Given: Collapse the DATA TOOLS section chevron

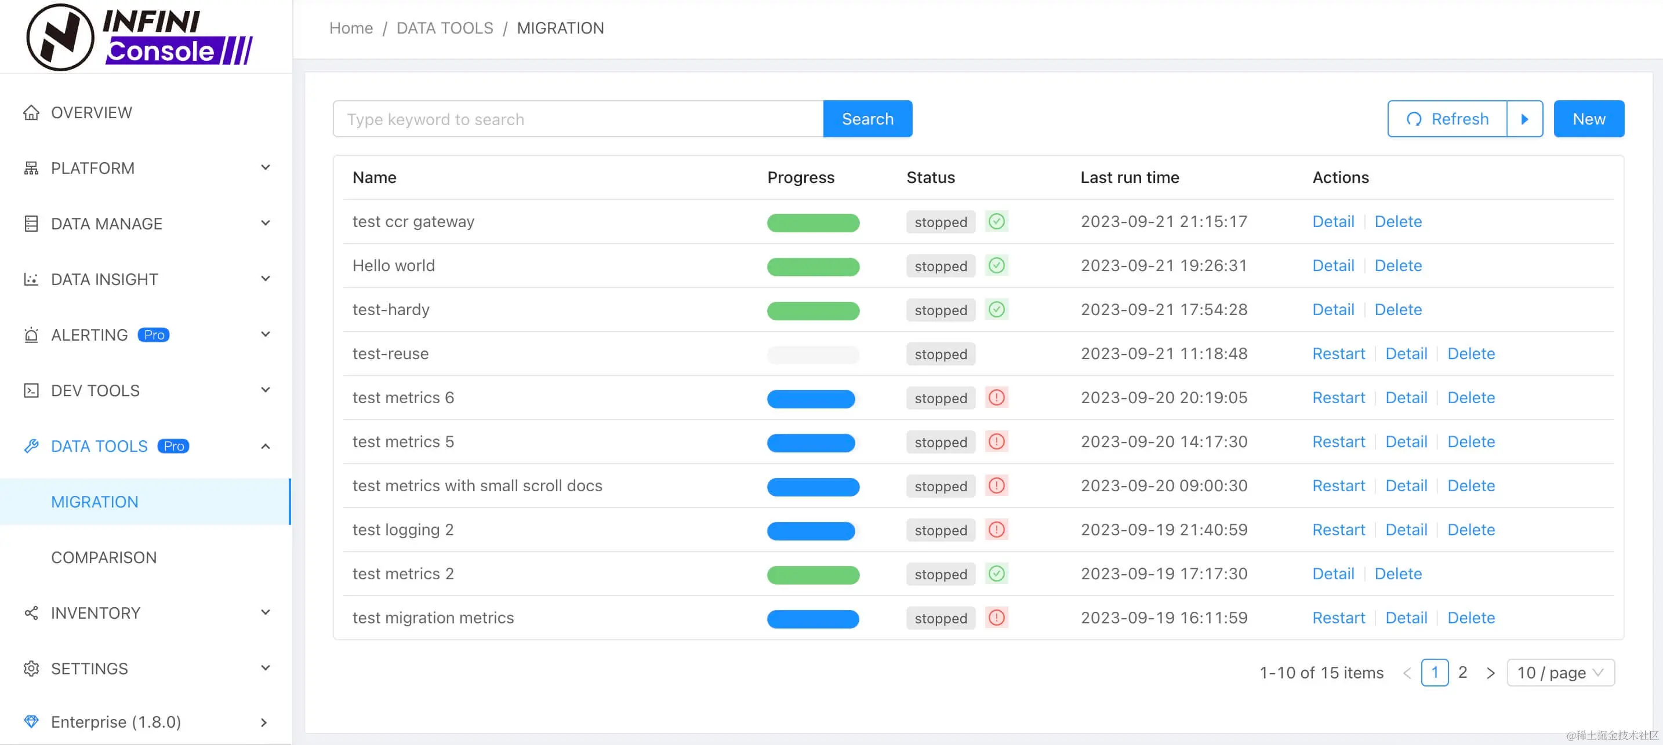Looking at the screenshot, I should click(x=266, y=446).
